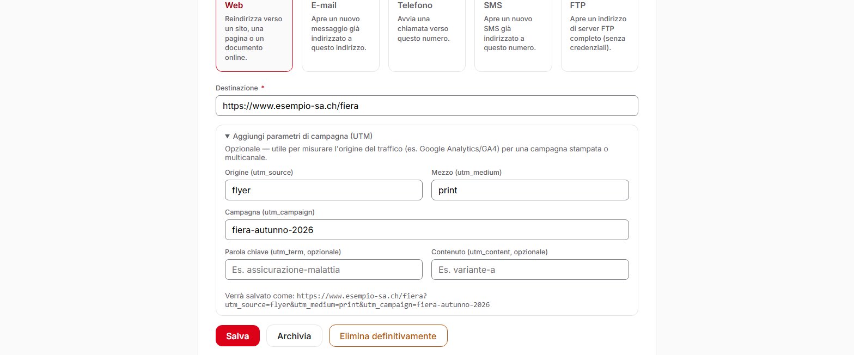Click the 'Mezzo (utm_medium)' label

466,172
